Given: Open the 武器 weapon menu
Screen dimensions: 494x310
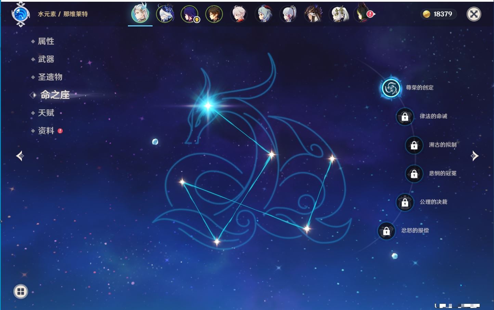Looking at the screenshot, I should [x=46, y=59].
